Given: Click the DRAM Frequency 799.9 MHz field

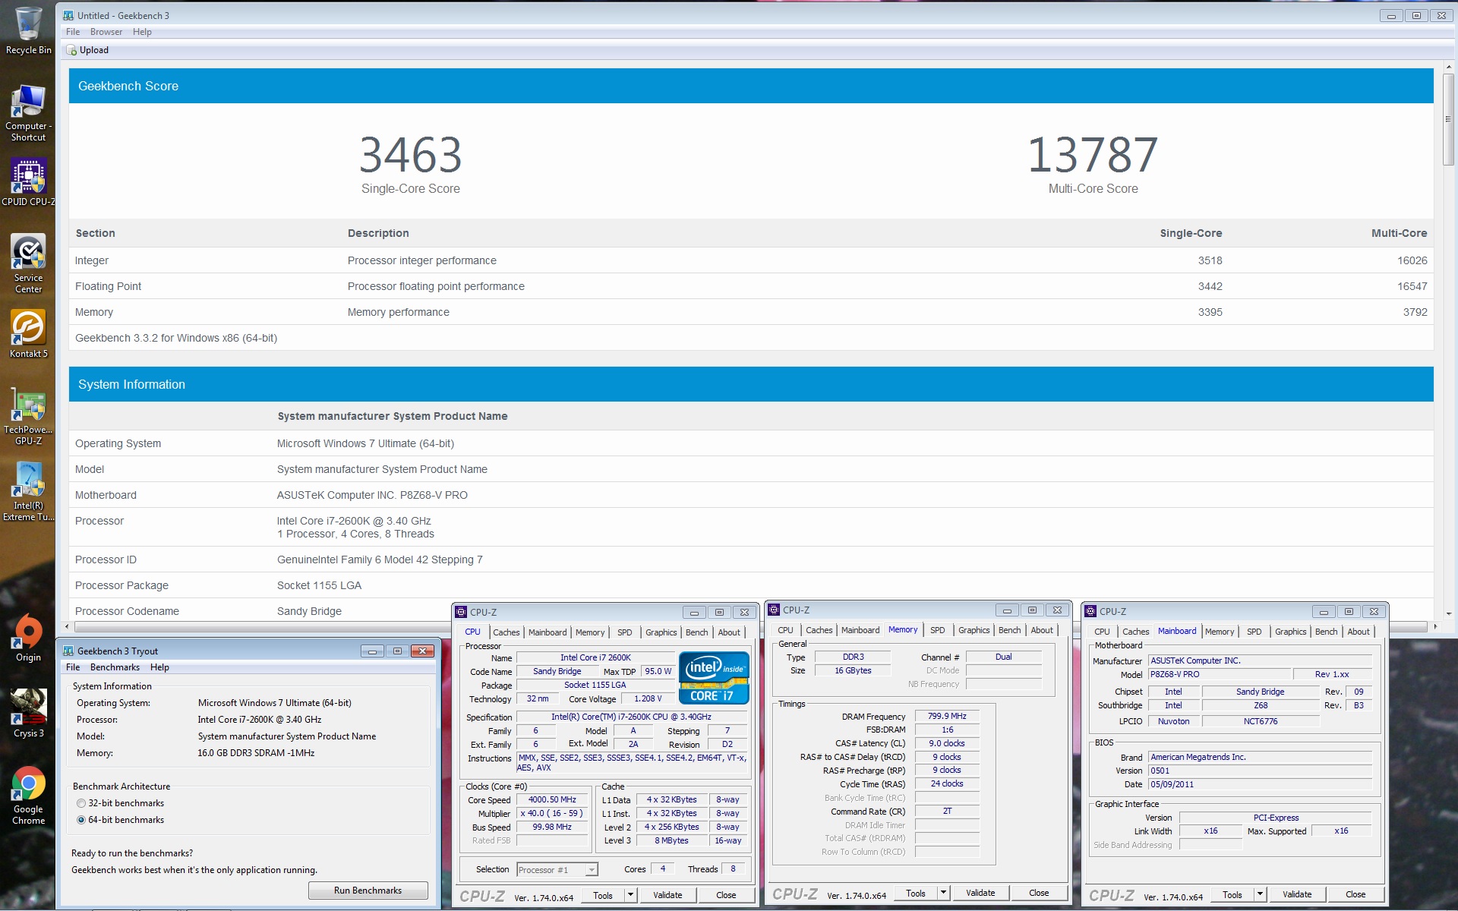Looking at the screenshot, I should pos(947,716).
